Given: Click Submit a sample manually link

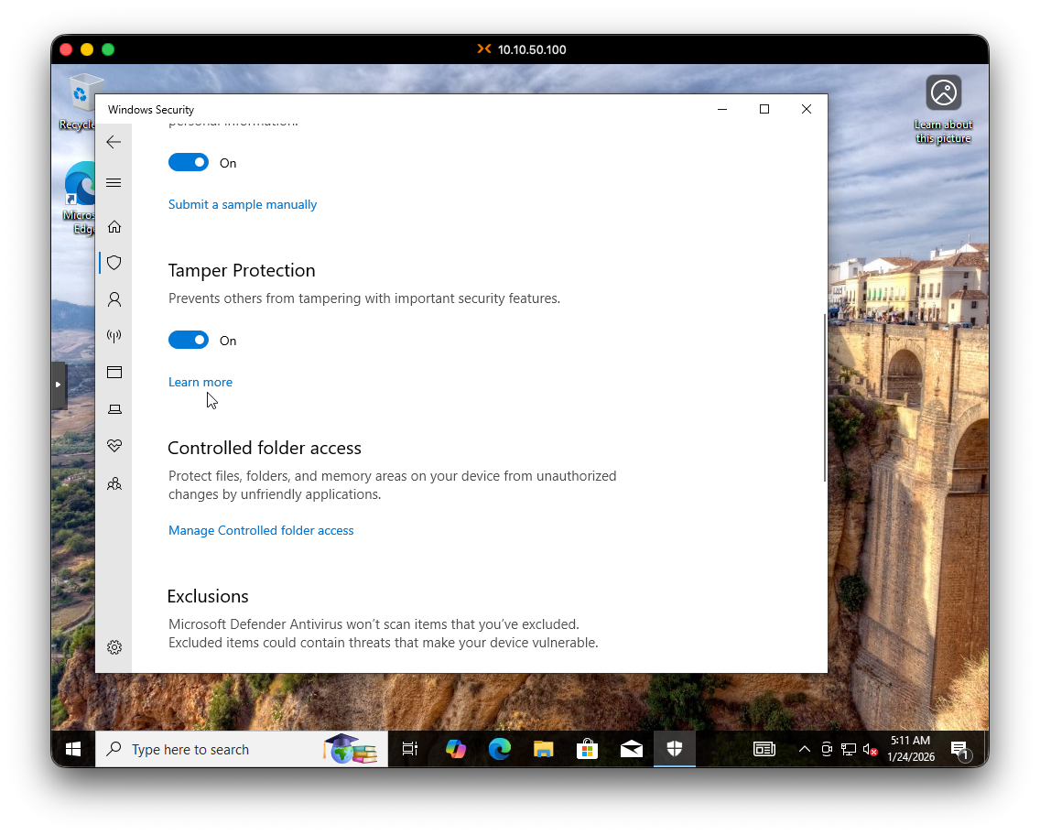Looking at the screenshot, I should [243, 204].
